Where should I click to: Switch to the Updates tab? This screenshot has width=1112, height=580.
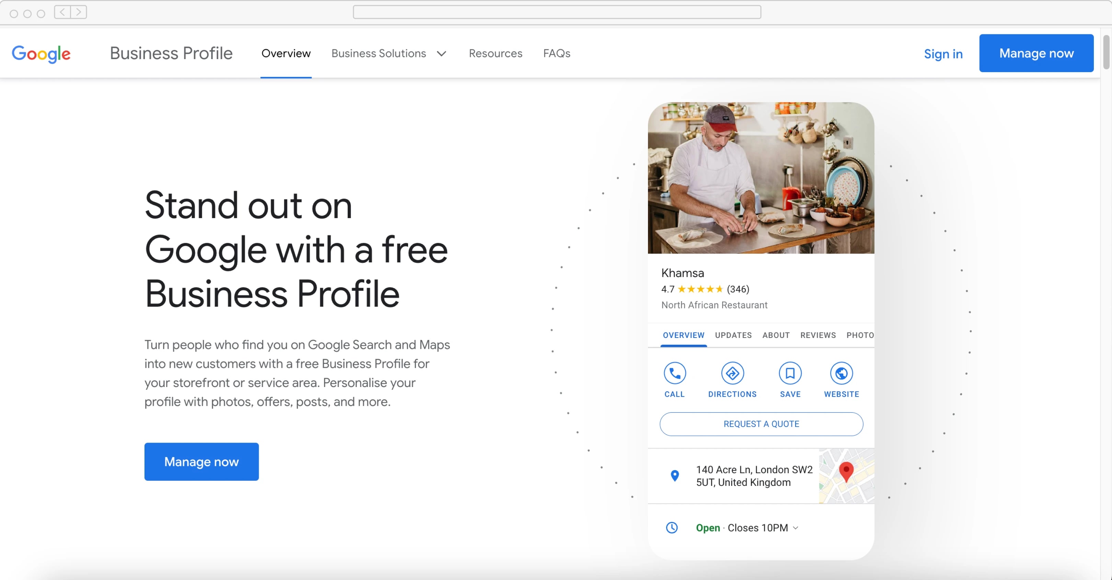click(x=733, y=335)
